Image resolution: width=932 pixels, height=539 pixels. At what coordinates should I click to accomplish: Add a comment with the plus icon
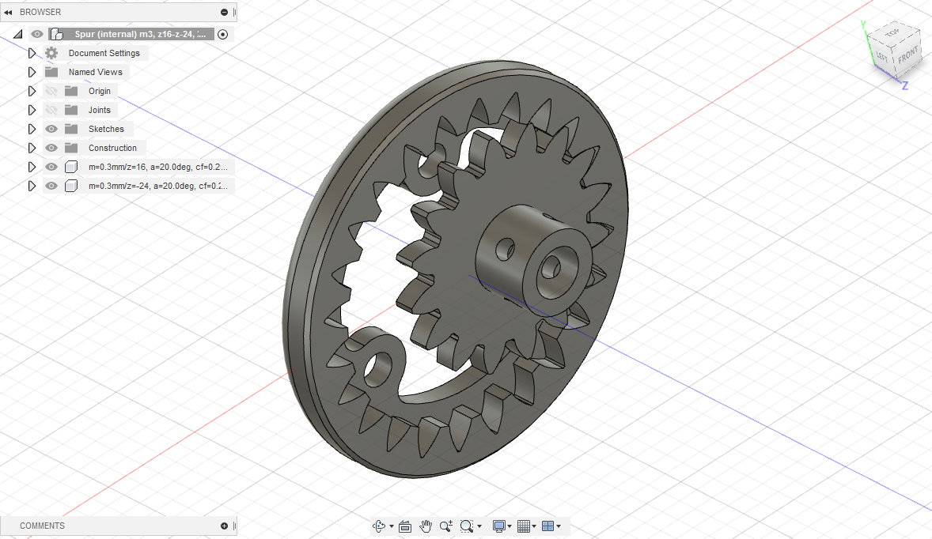click(x=224, y=526)
